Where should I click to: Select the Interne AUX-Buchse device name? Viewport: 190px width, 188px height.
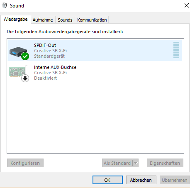pos(55,67)
